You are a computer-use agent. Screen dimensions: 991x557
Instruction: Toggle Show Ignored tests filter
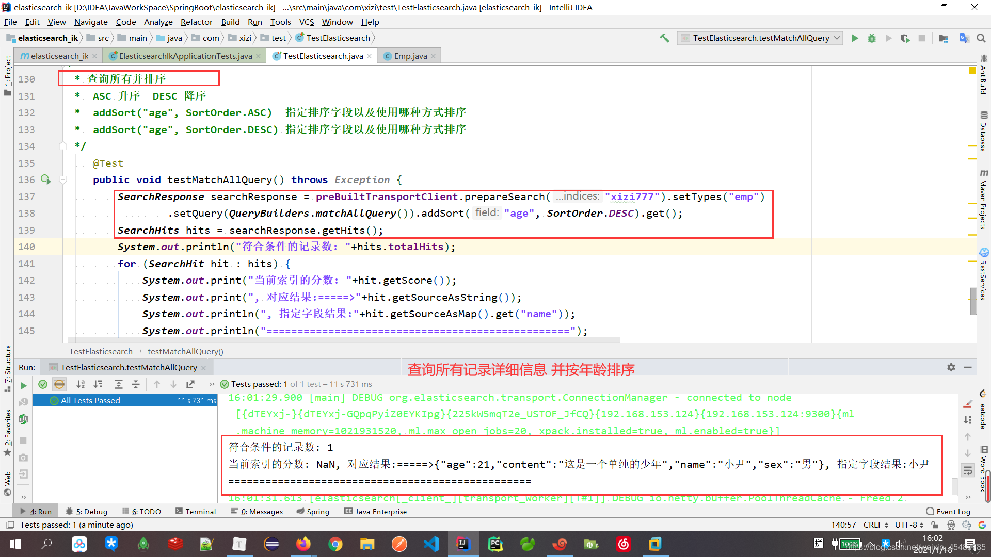59,384
